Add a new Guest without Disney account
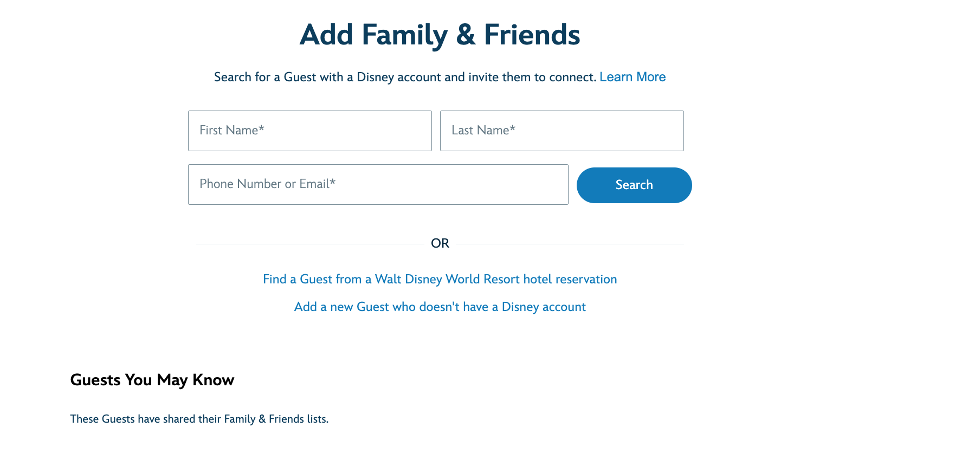This screenshot has height=453, width=968. point(440,307)
